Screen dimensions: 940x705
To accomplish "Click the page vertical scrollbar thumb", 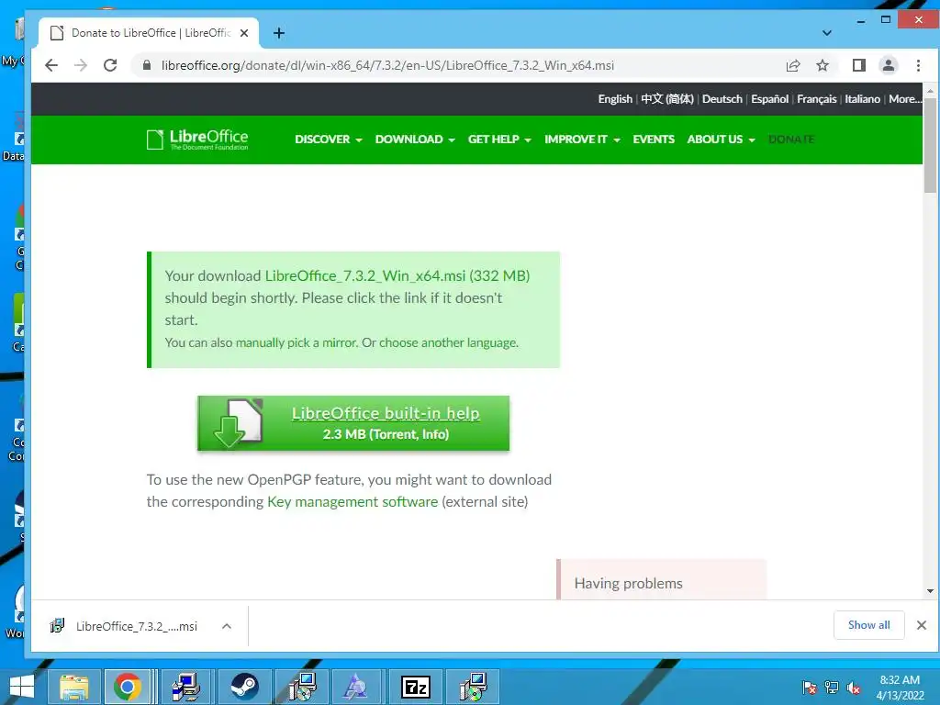I will coord(930,145).
